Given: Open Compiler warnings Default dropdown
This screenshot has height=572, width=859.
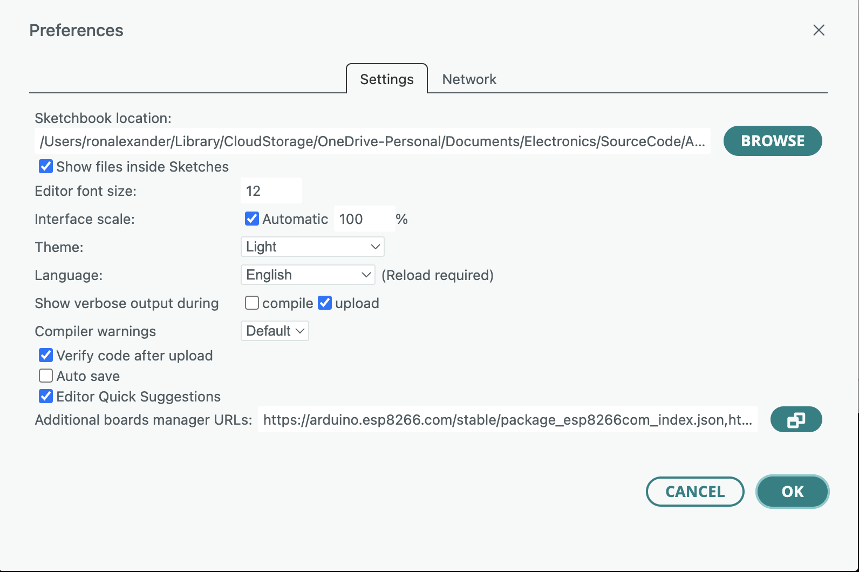Looking at the screenshot, I should (x=275, y=331).
